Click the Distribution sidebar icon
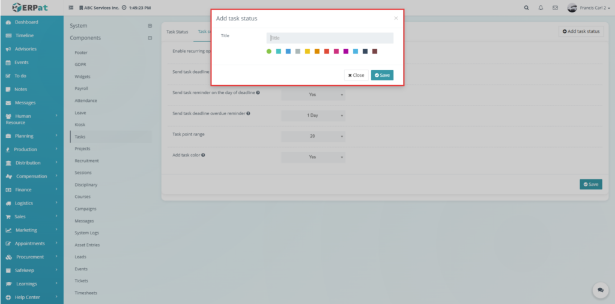 coord(8,163)
